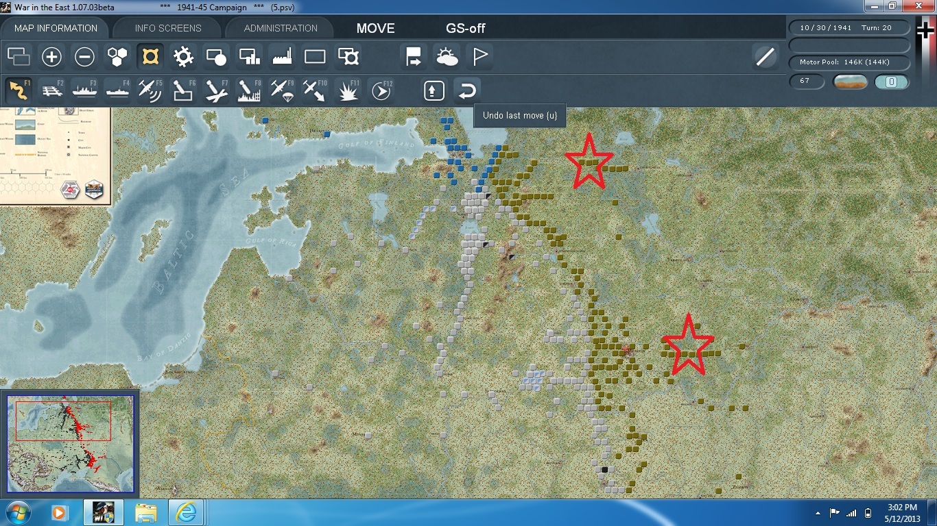This screenshot has width=937, height=526.
Task: Click the rectangle-with-frame icon
Action: pyautogui.click(x=348, y=57)
